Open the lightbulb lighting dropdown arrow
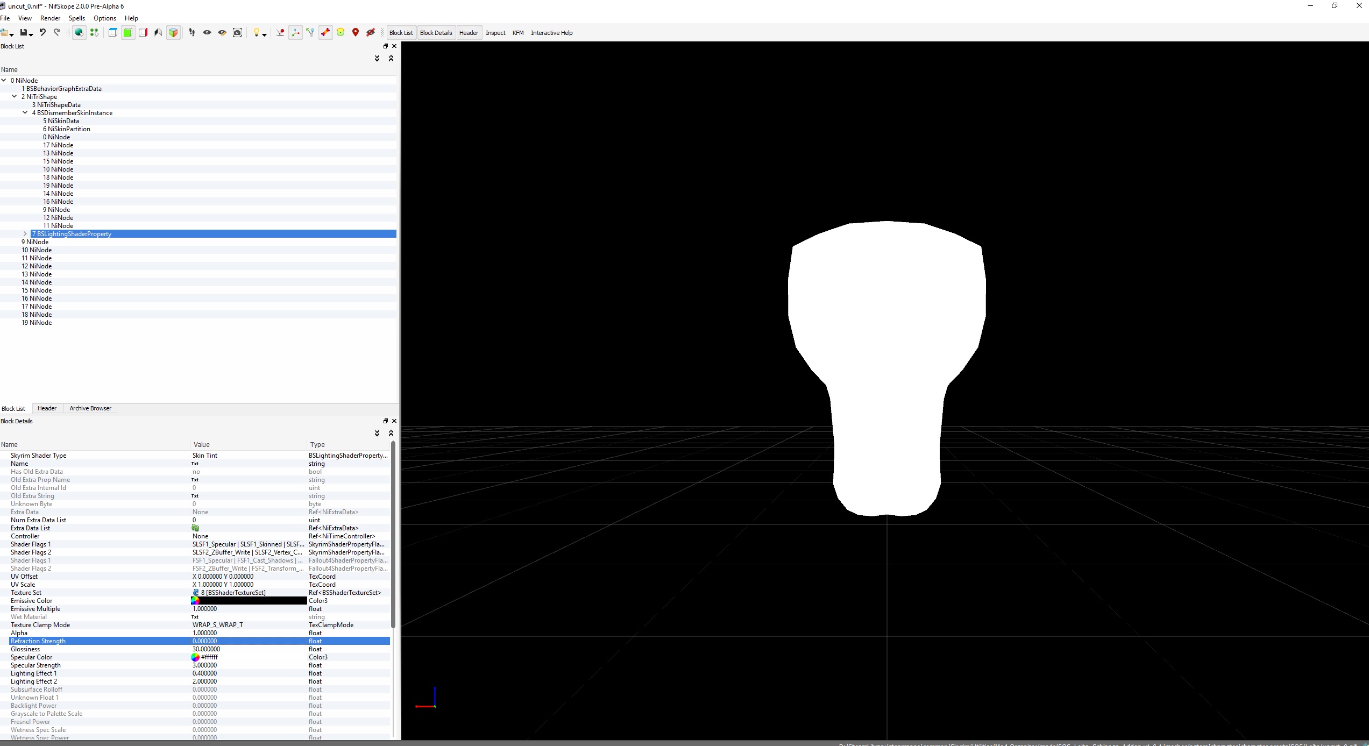 click(264, 34)
